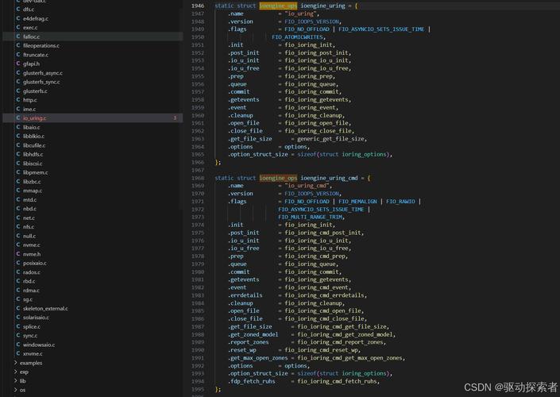The width and height of the screenshot is (560, 397).
Task: Click line number 1968 in the gutter
Action: click(x=198, y=178)
